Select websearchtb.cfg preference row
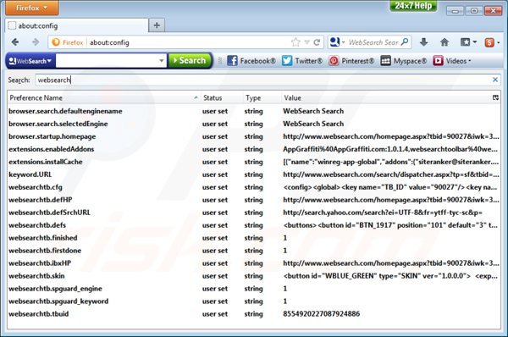 254,187
